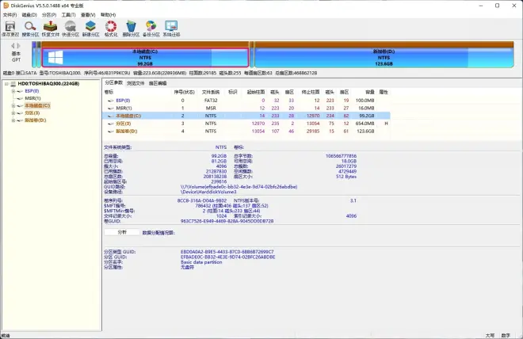
Task: Select HD0:TOSHIBAQ300.(224GB) in disk tree
Action: pos(48,84)
